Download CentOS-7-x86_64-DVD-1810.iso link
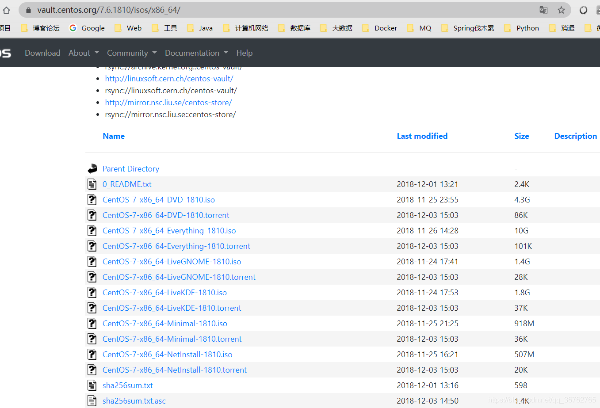Screen dimensions: 600x408 (159, 199)
